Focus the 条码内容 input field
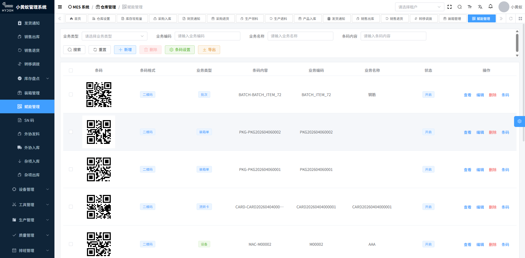This screenshot has height=258, width=525. 393,36
